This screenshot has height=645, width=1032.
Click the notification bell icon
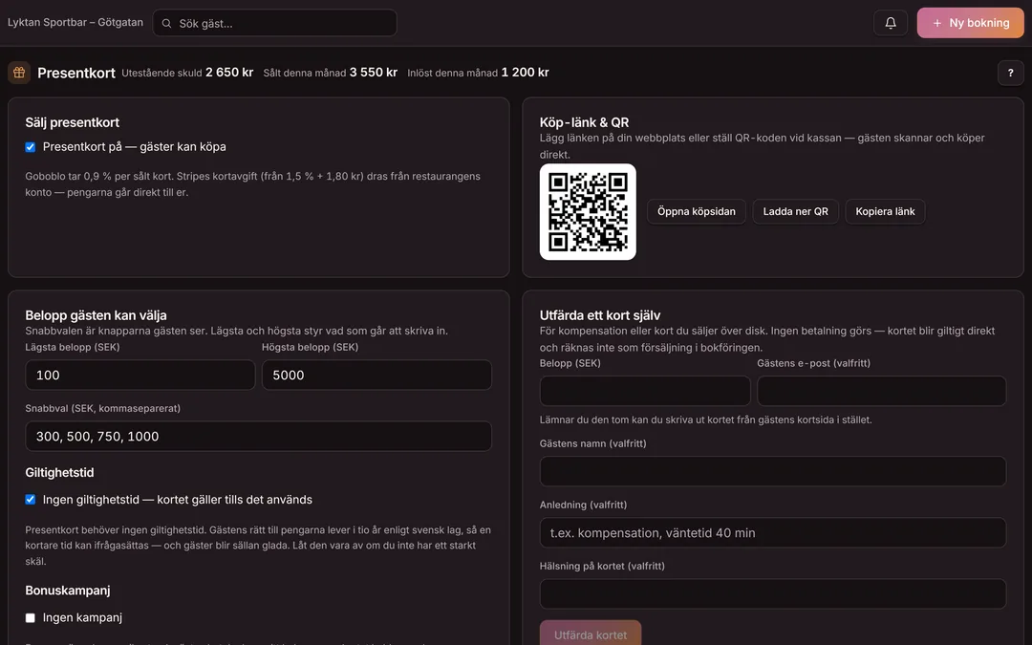(890, 23)
